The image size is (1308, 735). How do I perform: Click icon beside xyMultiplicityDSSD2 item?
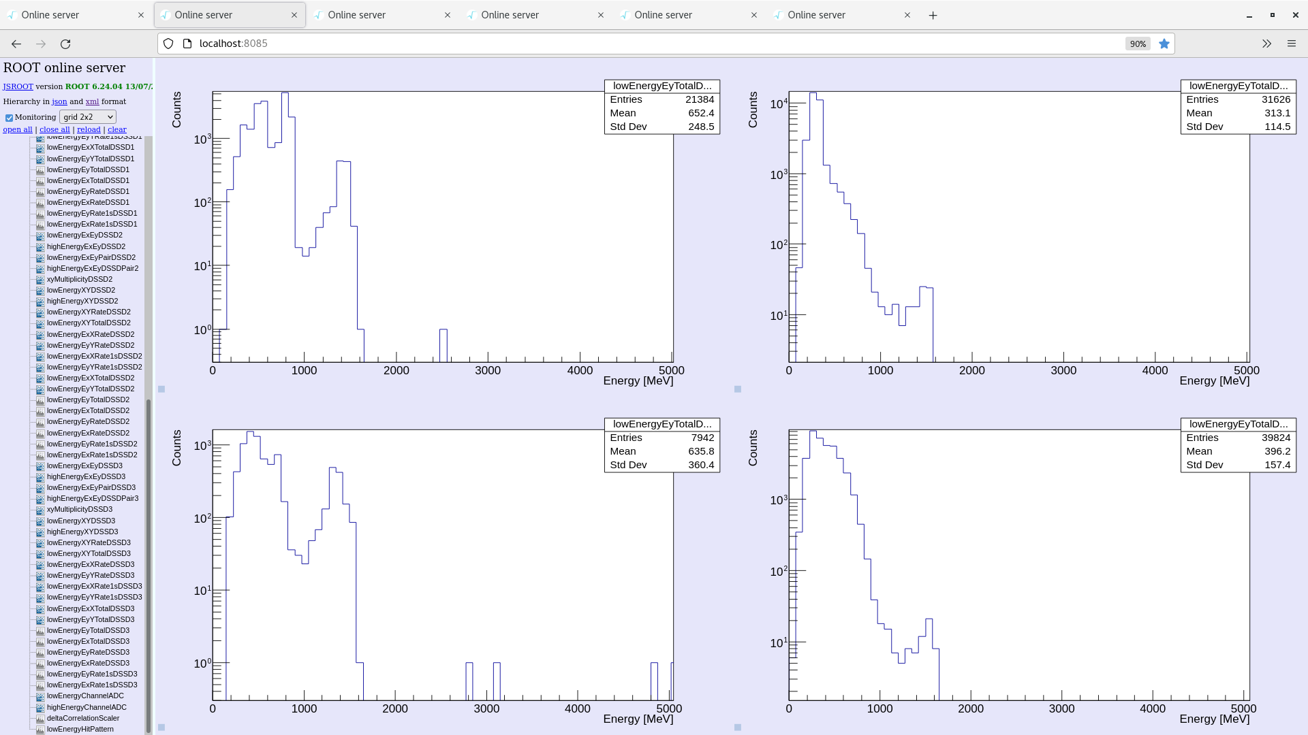point(40,280)
